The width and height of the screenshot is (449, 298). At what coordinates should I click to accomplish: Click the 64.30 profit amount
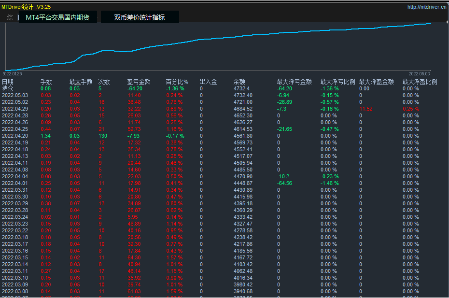point(134,257)
